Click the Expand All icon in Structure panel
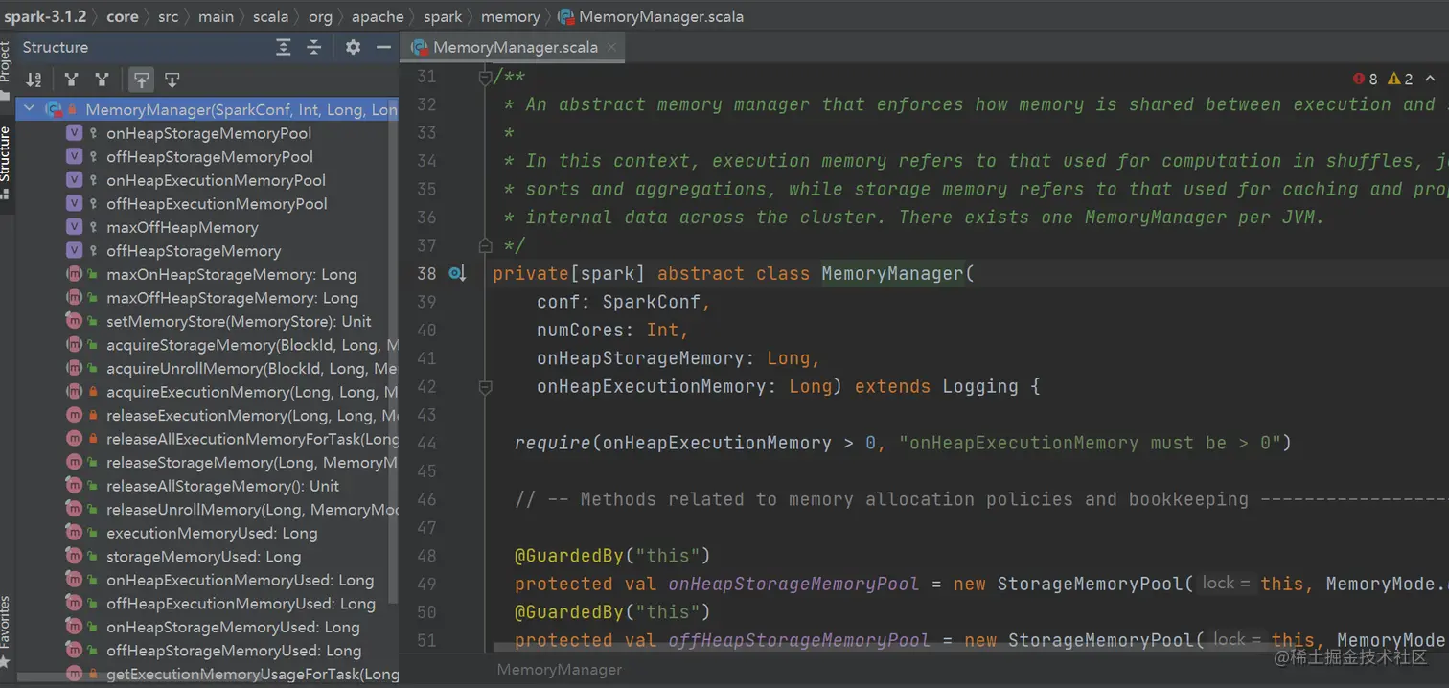The height and width of the screenshot is (688, 1449). pos(283,47)
